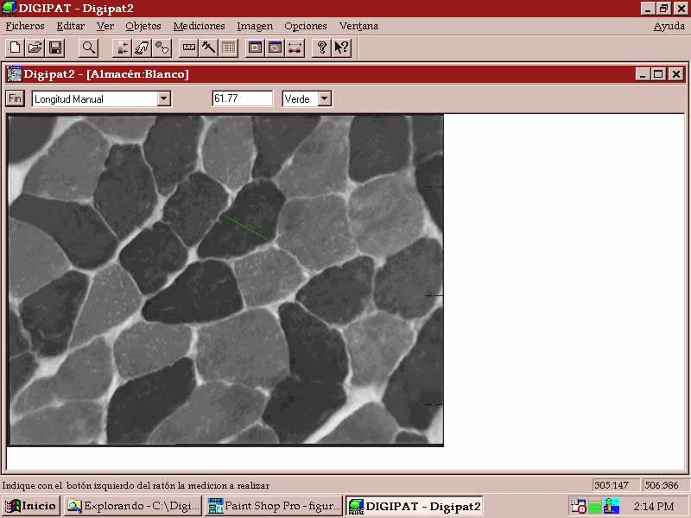The height and width of the screenshot is (518, 691).
Task: Click the Inicio start button
Action: pos(31,506)
